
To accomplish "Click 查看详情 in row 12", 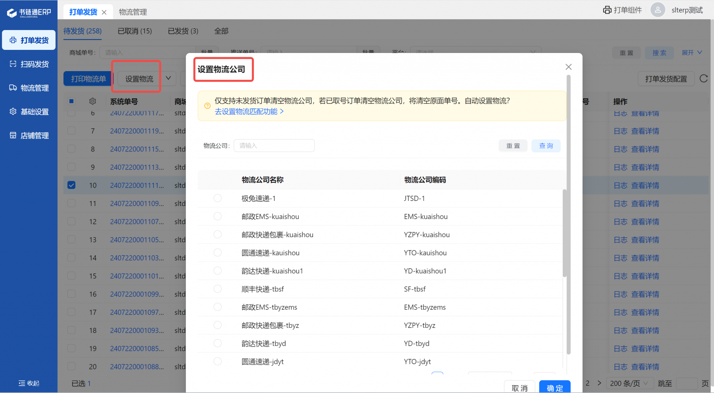I will (645, 222).
